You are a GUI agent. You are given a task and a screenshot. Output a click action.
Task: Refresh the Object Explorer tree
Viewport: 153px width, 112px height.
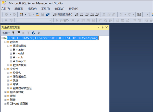tap(33, 33)
